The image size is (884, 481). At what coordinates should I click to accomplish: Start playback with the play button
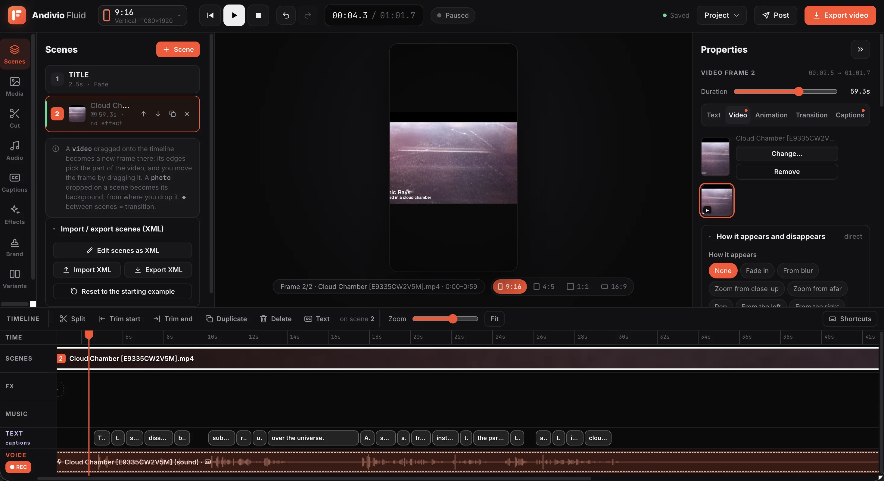(x=234, y=15)
